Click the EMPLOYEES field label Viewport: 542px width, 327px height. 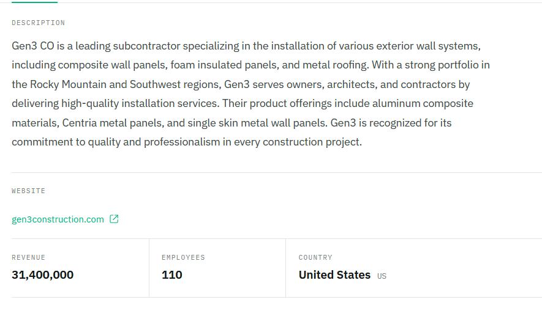pos(183,257)
